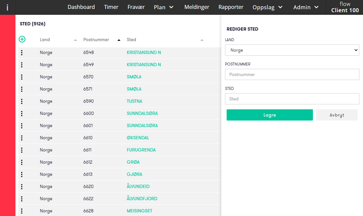Select Norge cell in row 6590
The height and width of the screenshot is (216, 363).
click(x=46, y=101)
